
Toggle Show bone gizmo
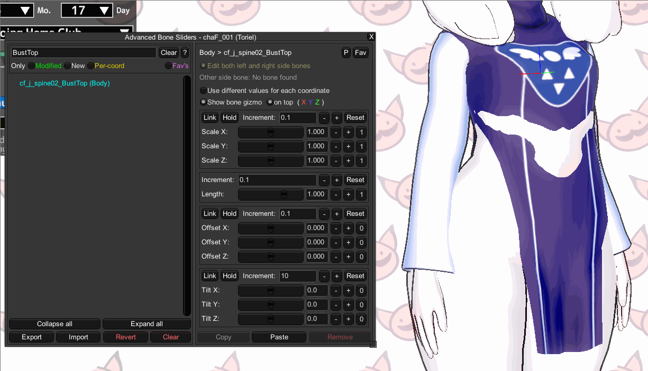pyautogui.click(x=231, y=102)
